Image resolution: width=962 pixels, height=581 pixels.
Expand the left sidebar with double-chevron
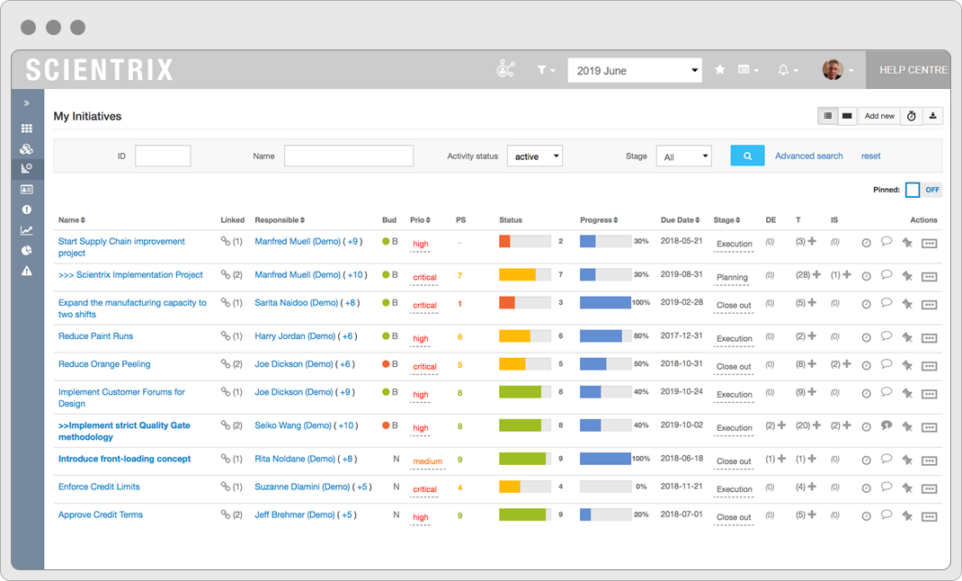[x=26, y=103]
